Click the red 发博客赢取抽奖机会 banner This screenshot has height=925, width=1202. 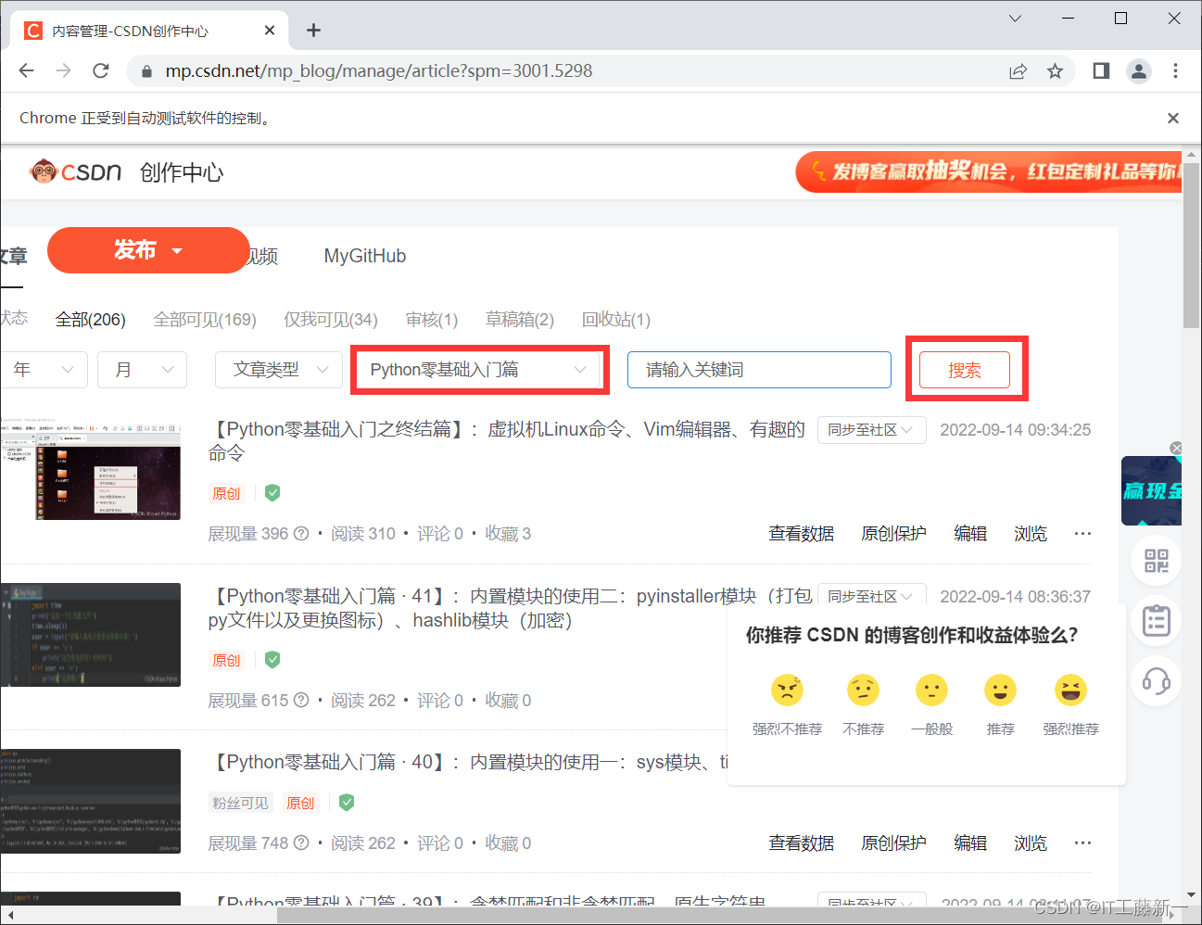tap(989, 171)
